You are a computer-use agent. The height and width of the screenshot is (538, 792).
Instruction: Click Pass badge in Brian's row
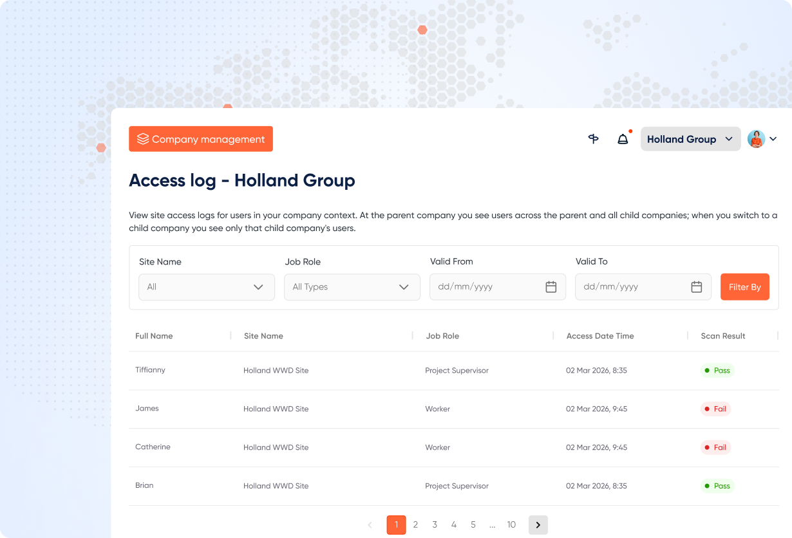[717, 487]
